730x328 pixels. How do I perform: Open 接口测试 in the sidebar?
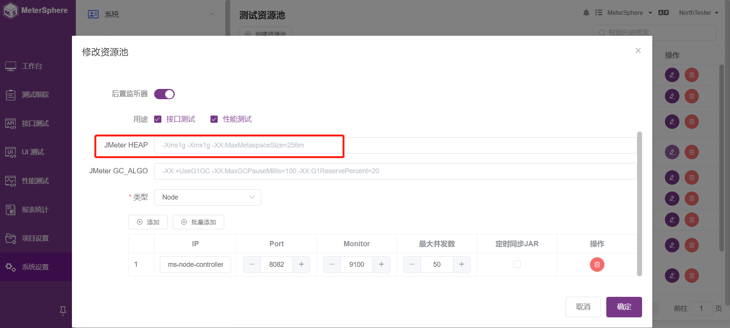click(x=36, y=124)
